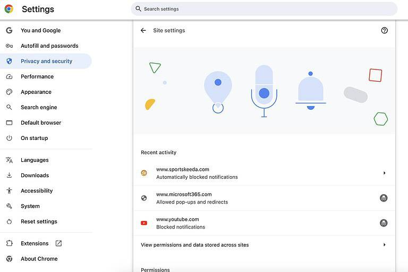This screenshot has width=408, height=272.
Task: Click the incognito icon for www.youtube.com
Action: coord(384,223)
